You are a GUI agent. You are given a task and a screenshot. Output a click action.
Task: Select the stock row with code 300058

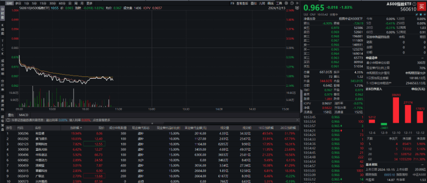click(x=152, y=149)
